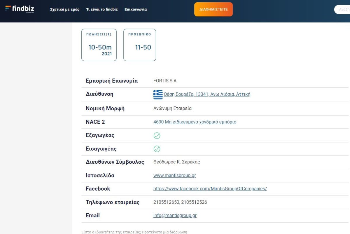
Task: Open the Τι είναι το findbiz menu item
Action: click(102, 9)
